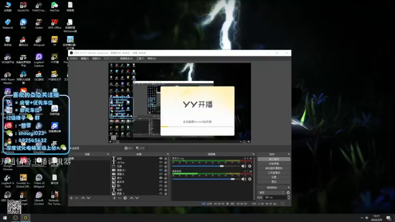
Task: Mute the 桌面音频 (desktop audio) channel in the OBS mixer
Action: (243, 179)
